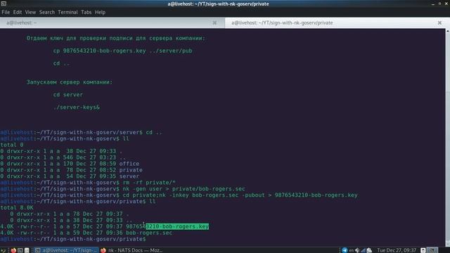Switch to the a@livehost terminal taskbar button
Screen dimensions: 450x253
(x=66, y=250)
